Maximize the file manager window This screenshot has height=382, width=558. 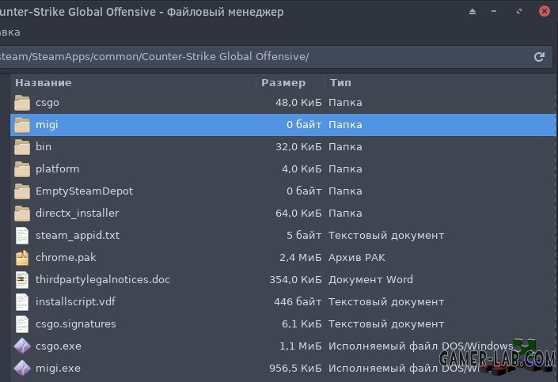click(x=519, y=11)
